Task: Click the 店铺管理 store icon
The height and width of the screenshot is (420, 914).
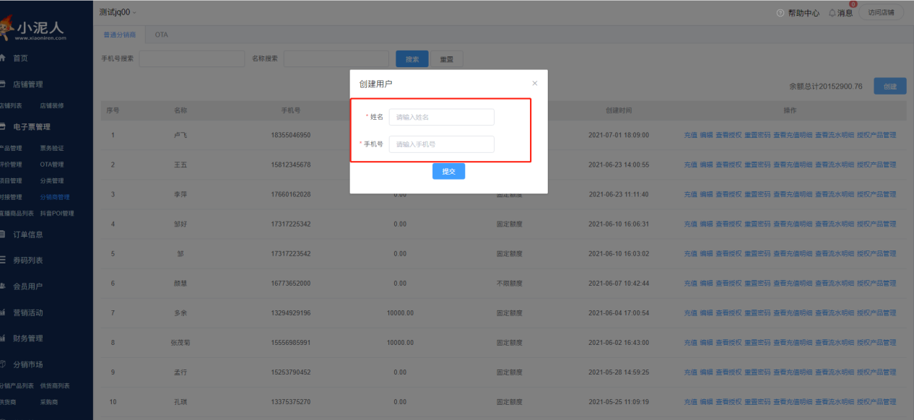Action: [4, 84]
